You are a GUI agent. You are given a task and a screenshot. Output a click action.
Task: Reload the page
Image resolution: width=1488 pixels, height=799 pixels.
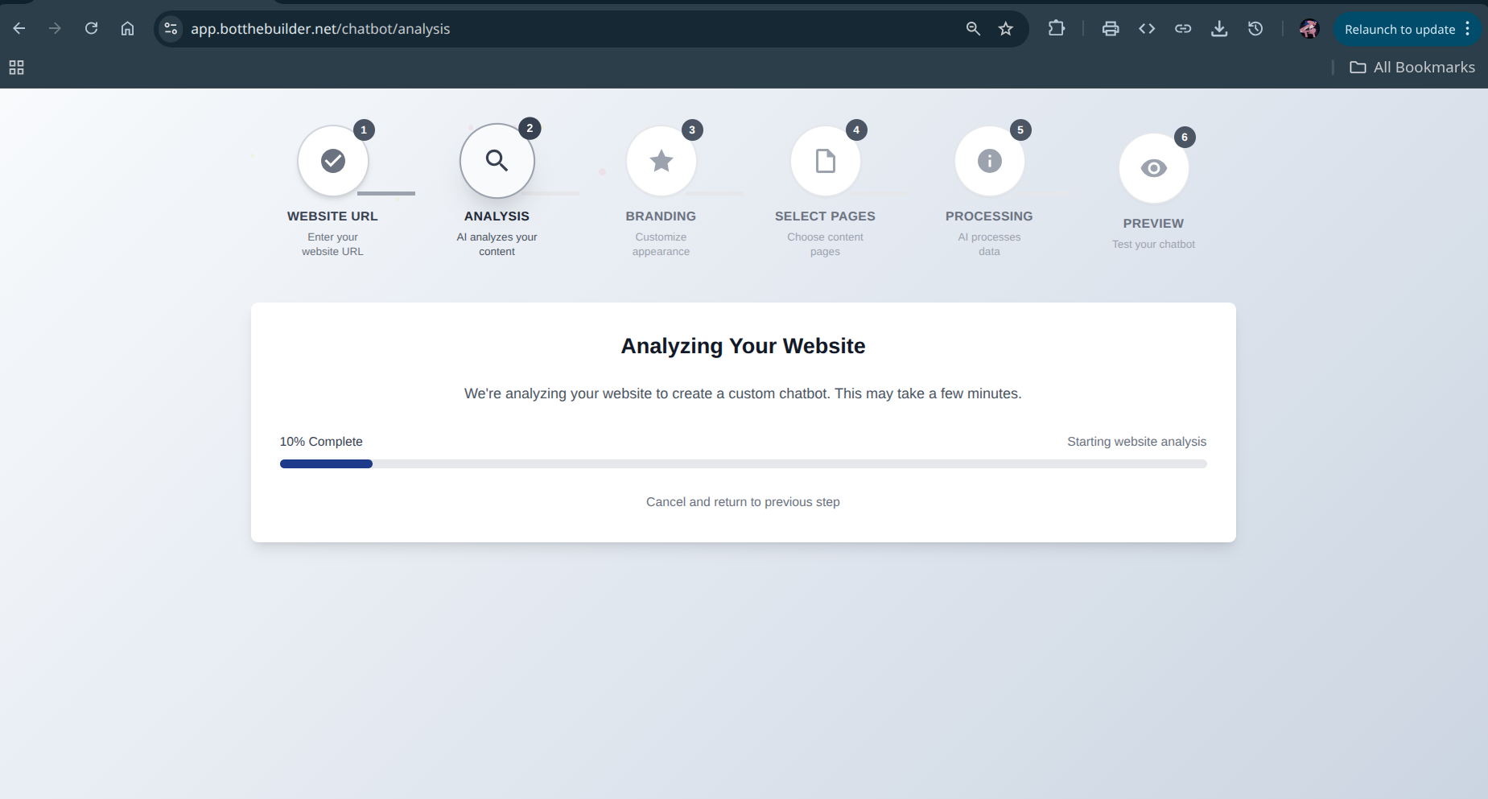pos(91,29)
